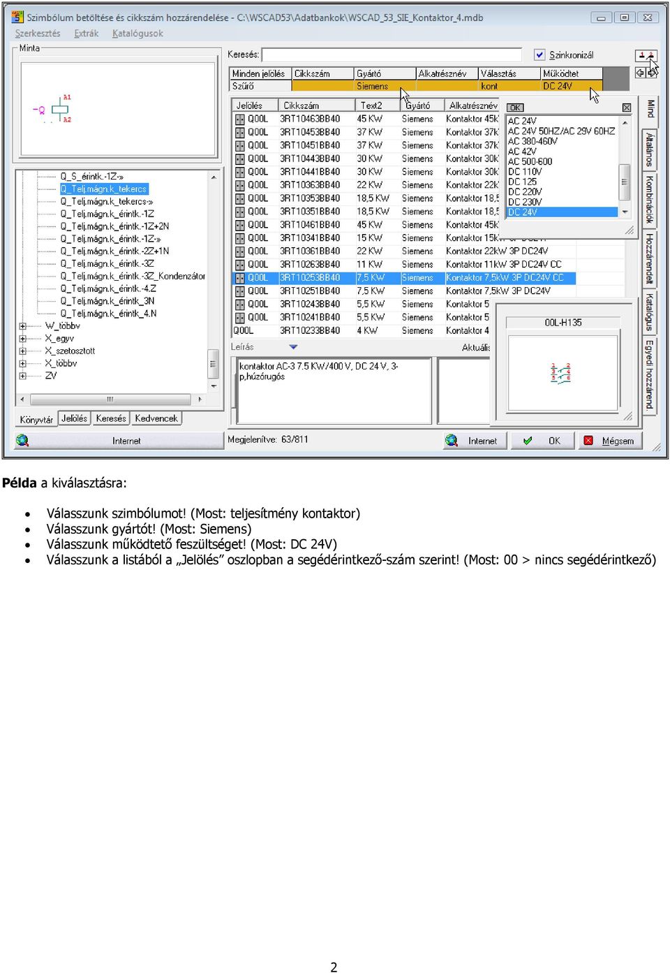The height and width of the screenshot is (973, 670).
Task: Select Q_Telj.mágn.k_érintk_3N tree item
Action: tap(107, 301)
